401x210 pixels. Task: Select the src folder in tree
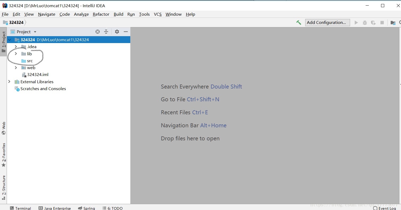pyautogui.click(x=30, y=61)
